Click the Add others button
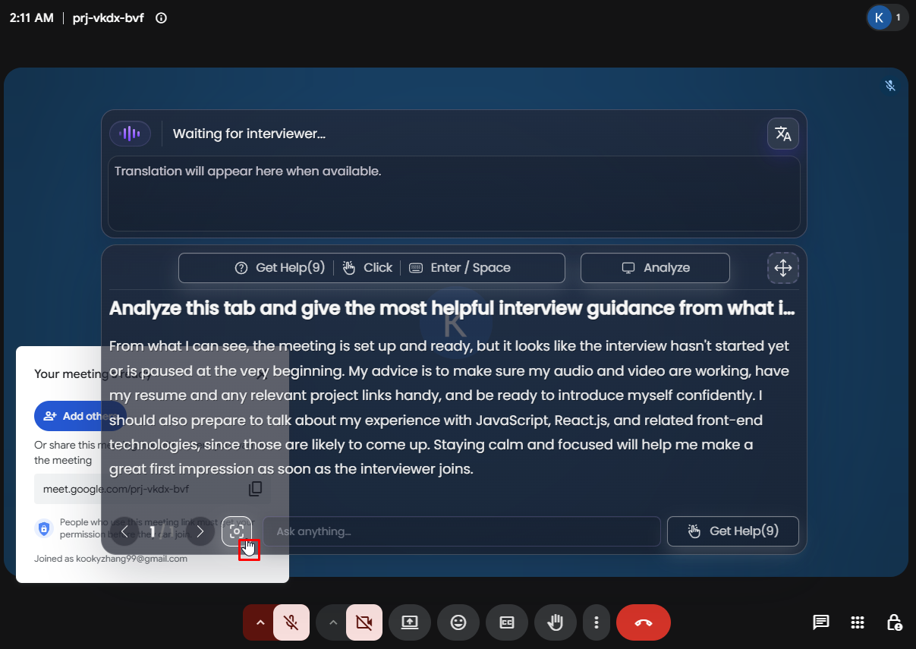The width and height of the screenshot is (916, 649). [x=80, y=416]
